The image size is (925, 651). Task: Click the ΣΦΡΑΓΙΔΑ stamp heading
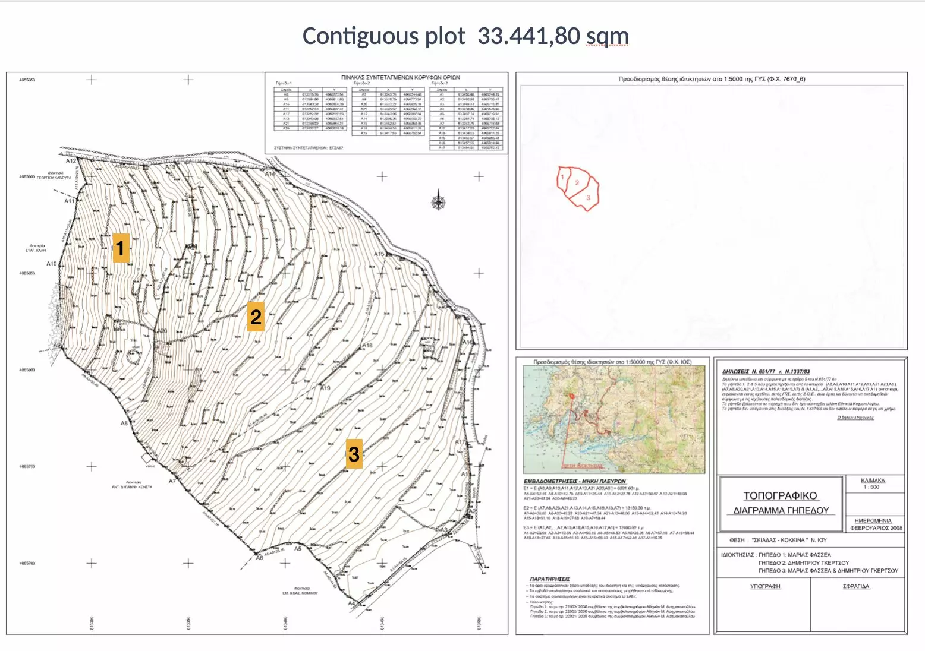pyautogui.click(x=855, y=586)
